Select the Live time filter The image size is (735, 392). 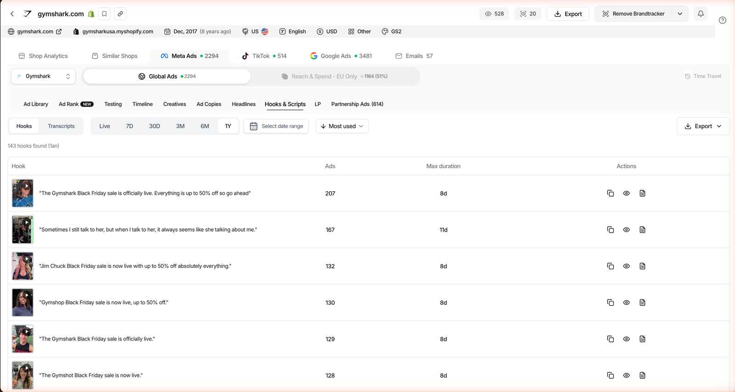click(105, 126)
